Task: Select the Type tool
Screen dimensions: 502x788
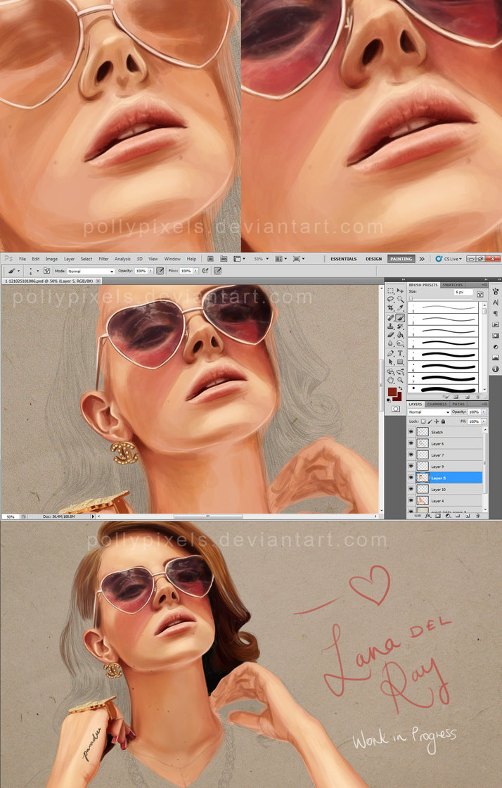Action: (400, 353)
